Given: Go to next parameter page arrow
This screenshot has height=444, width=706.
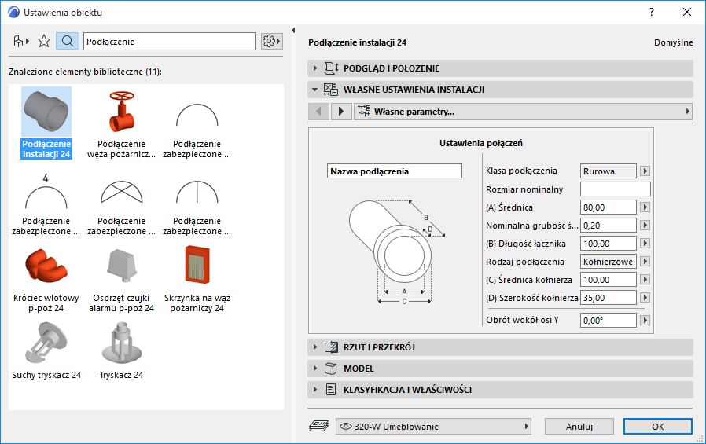Looking at the screenshot, I should click(341, 111).
